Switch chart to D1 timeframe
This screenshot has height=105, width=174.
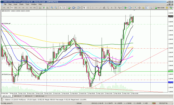(x=27, y=8)
